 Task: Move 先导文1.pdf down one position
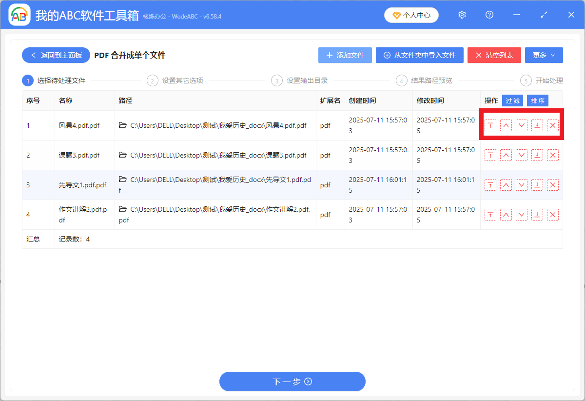click(x=522, y=185)
